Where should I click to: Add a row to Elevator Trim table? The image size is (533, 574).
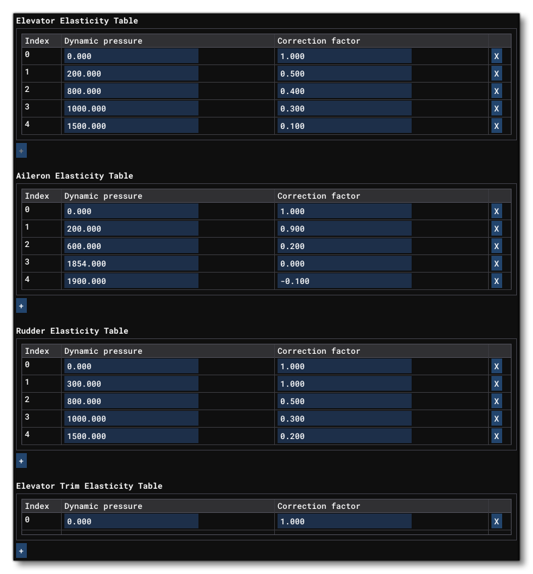21,550
